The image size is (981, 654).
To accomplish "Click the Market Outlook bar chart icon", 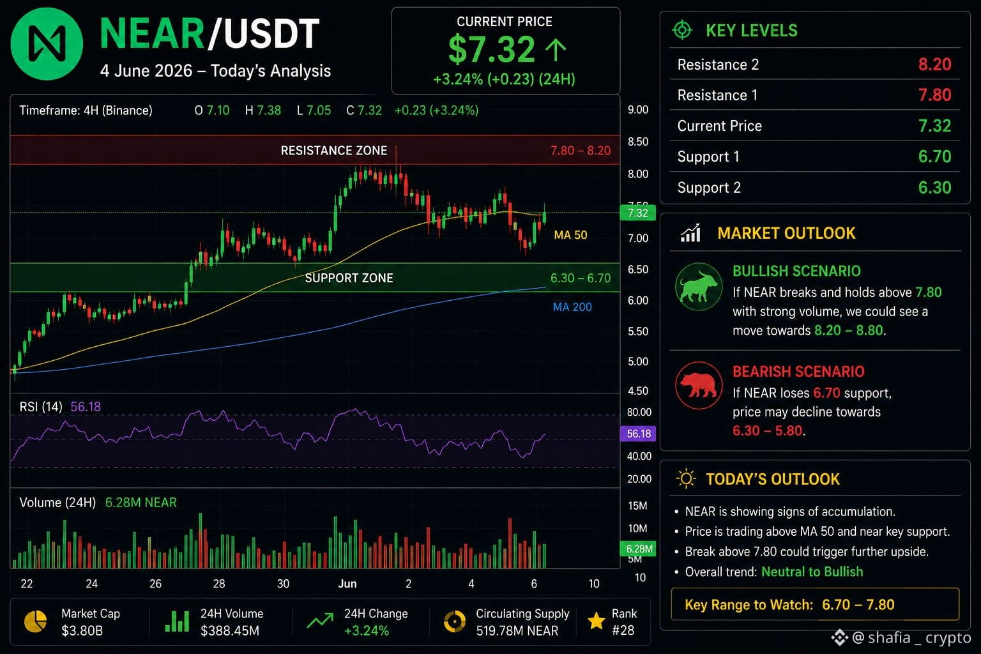I will click(x=690, y=233).
